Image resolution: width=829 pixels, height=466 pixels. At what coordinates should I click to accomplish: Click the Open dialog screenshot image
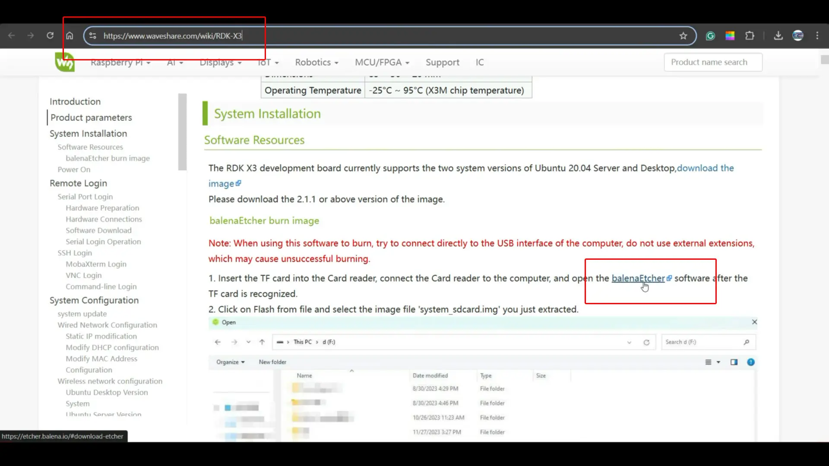pos(483,379)
